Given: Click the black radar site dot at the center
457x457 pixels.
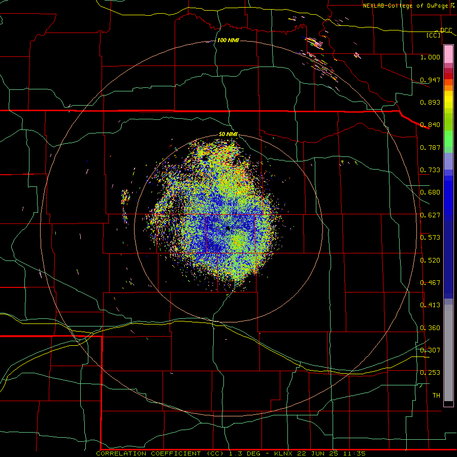Looking at the screenshot, I should [x=228, y=228].
